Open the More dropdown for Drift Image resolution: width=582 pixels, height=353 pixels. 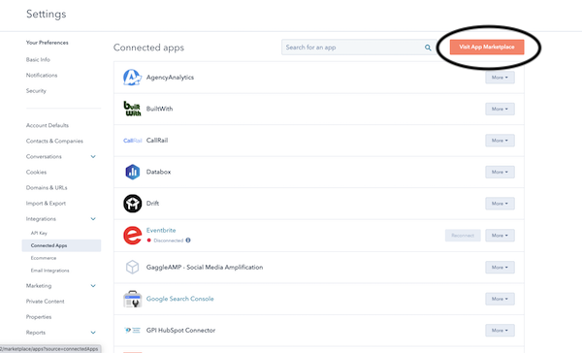500,204
